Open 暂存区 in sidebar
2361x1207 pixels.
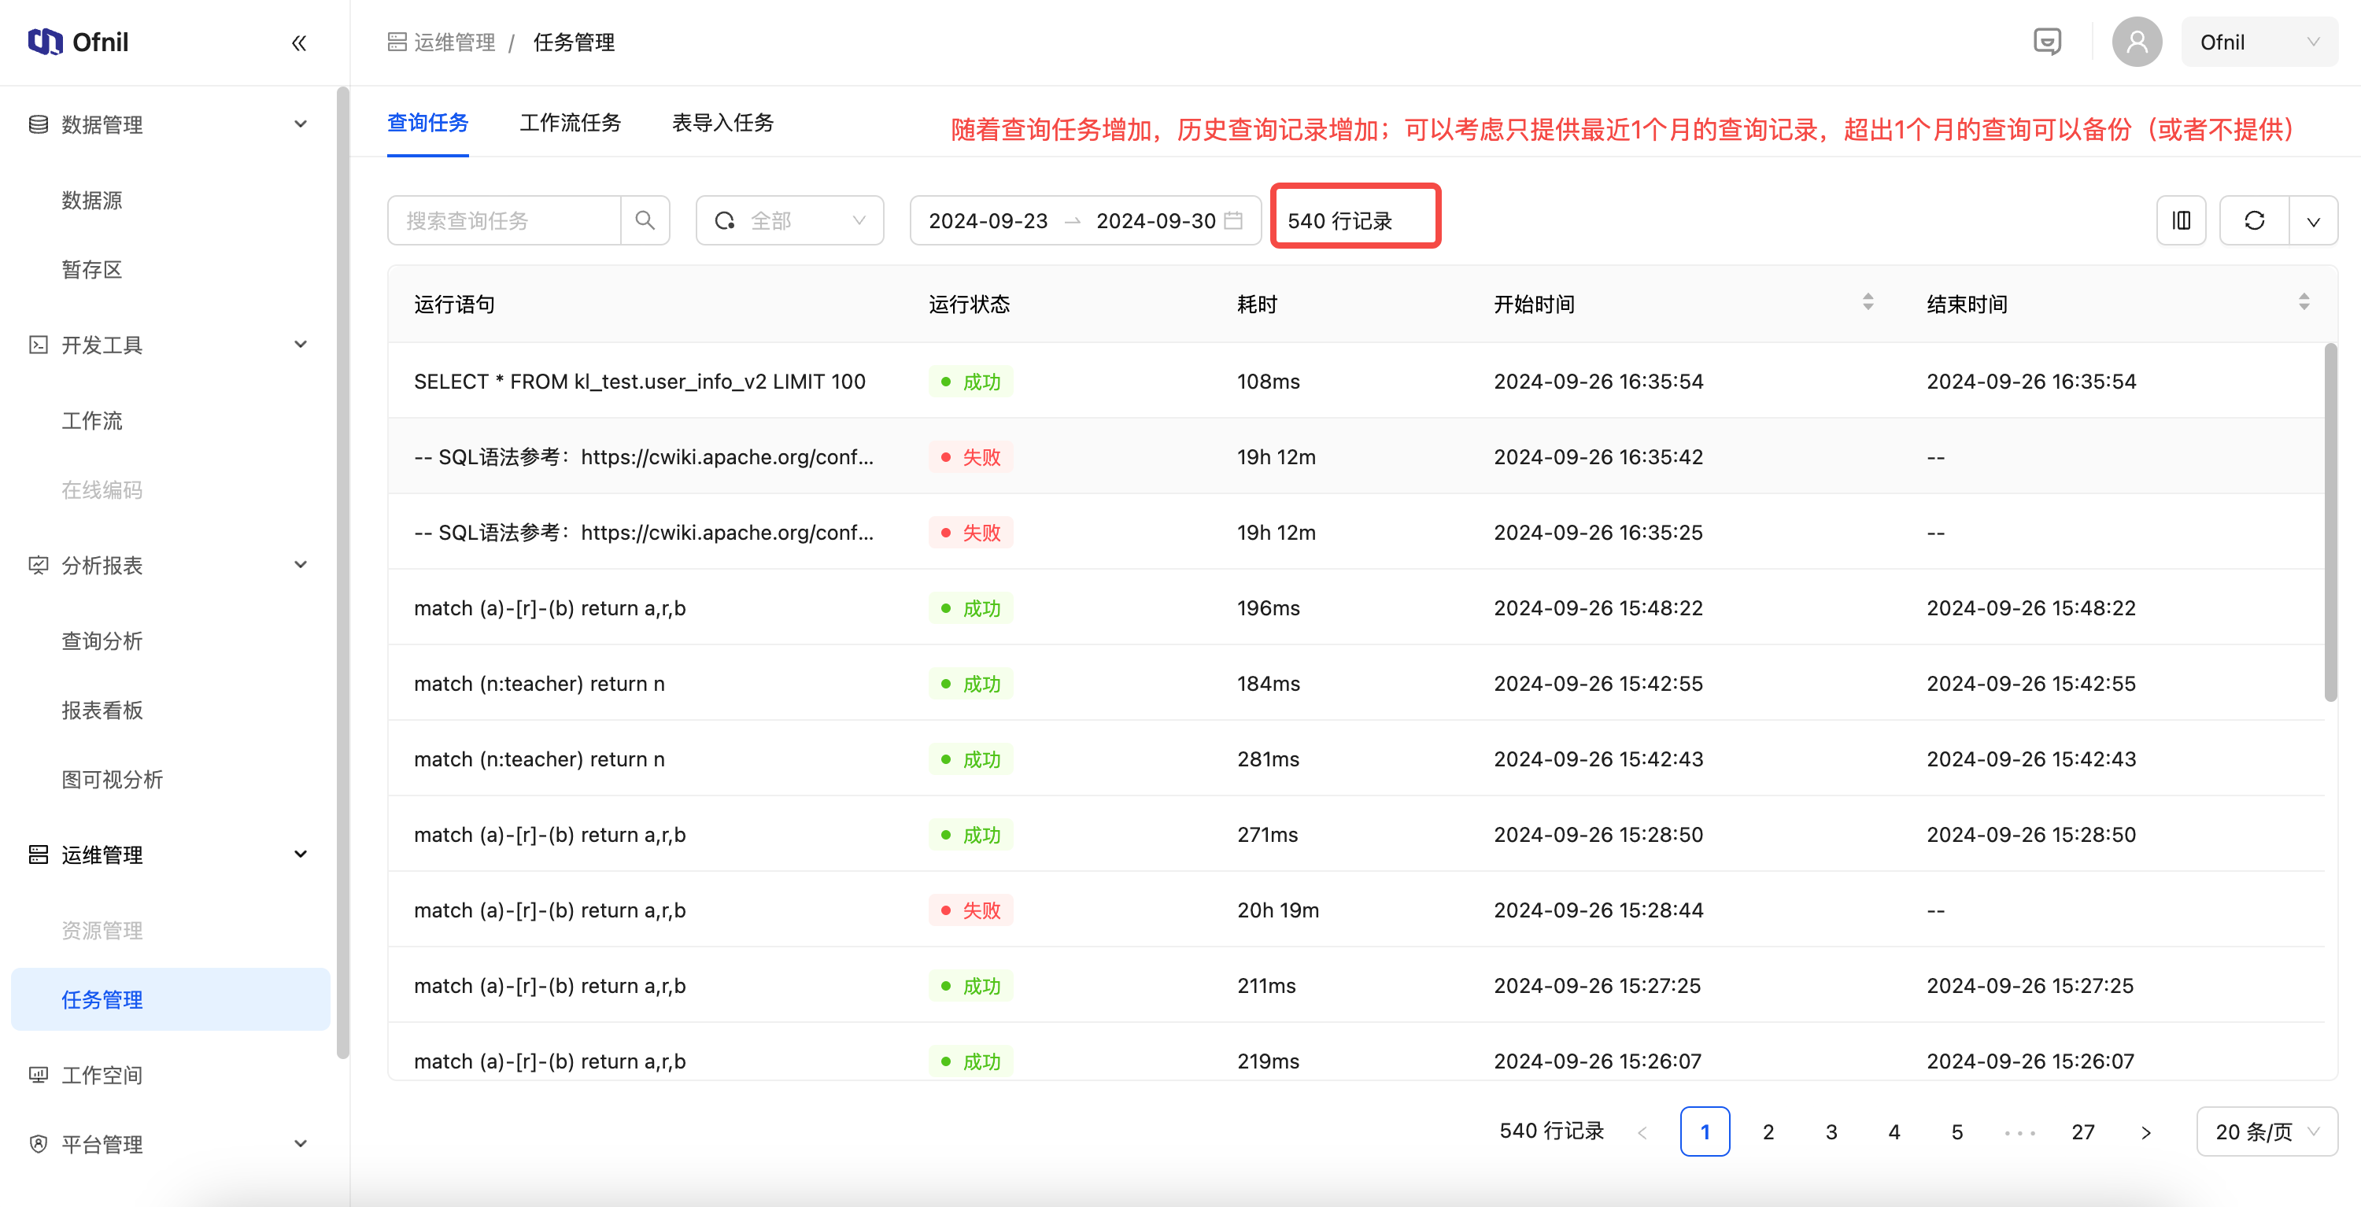(x=91, y=269)
